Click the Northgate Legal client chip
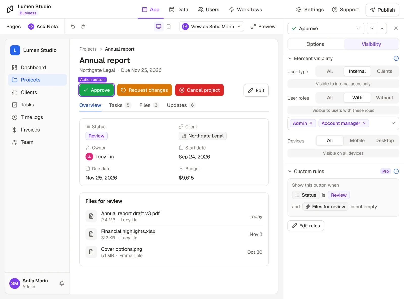This screenshot has width=404, height=299. tap(203, 136)
